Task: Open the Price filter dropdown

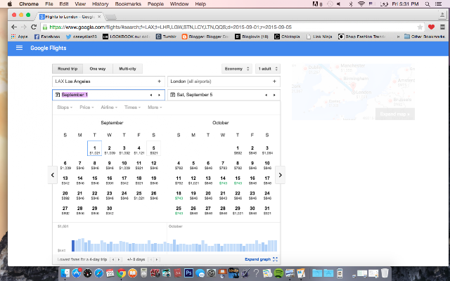Action: (x=86, y=107)
